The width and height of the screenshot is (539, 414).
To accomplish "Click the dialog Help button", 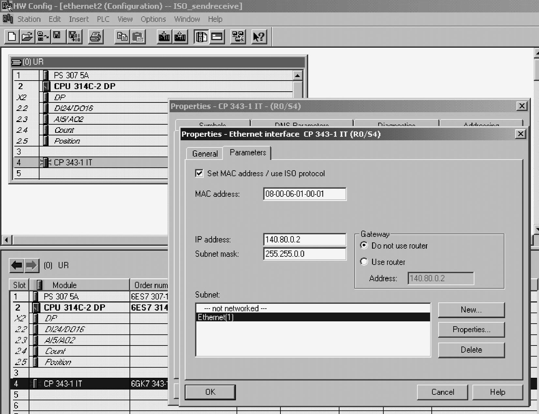I will (498, 392).
